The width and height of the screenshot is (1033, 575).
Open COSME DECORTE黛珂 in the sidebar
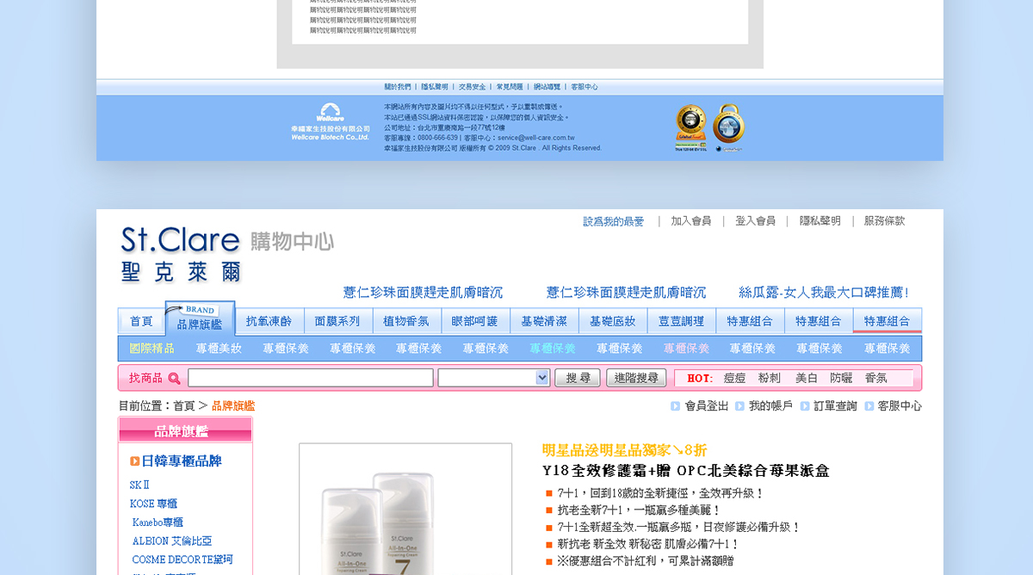pyautogui.click(x=182, y=560)
